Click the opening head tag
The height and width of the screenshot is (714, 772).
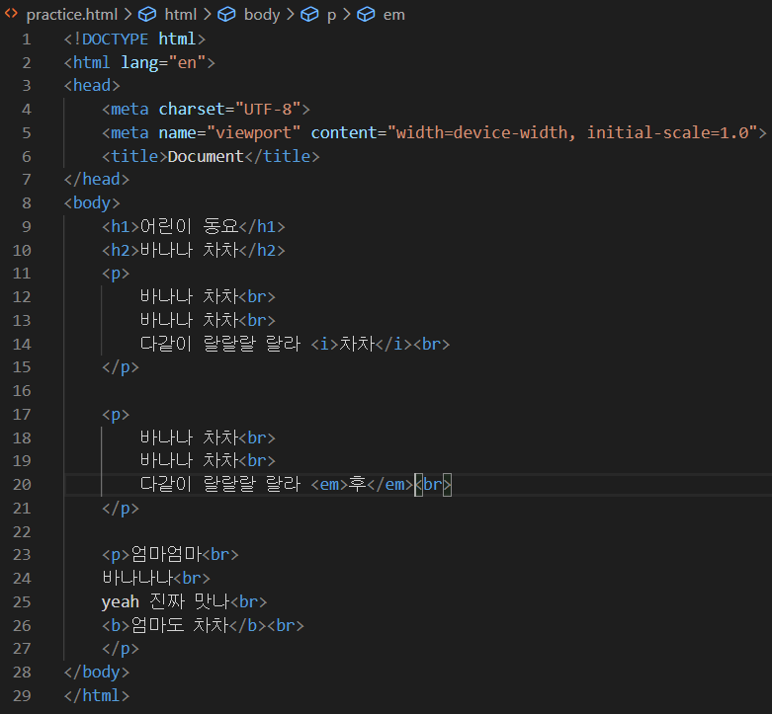click(92, 86)
